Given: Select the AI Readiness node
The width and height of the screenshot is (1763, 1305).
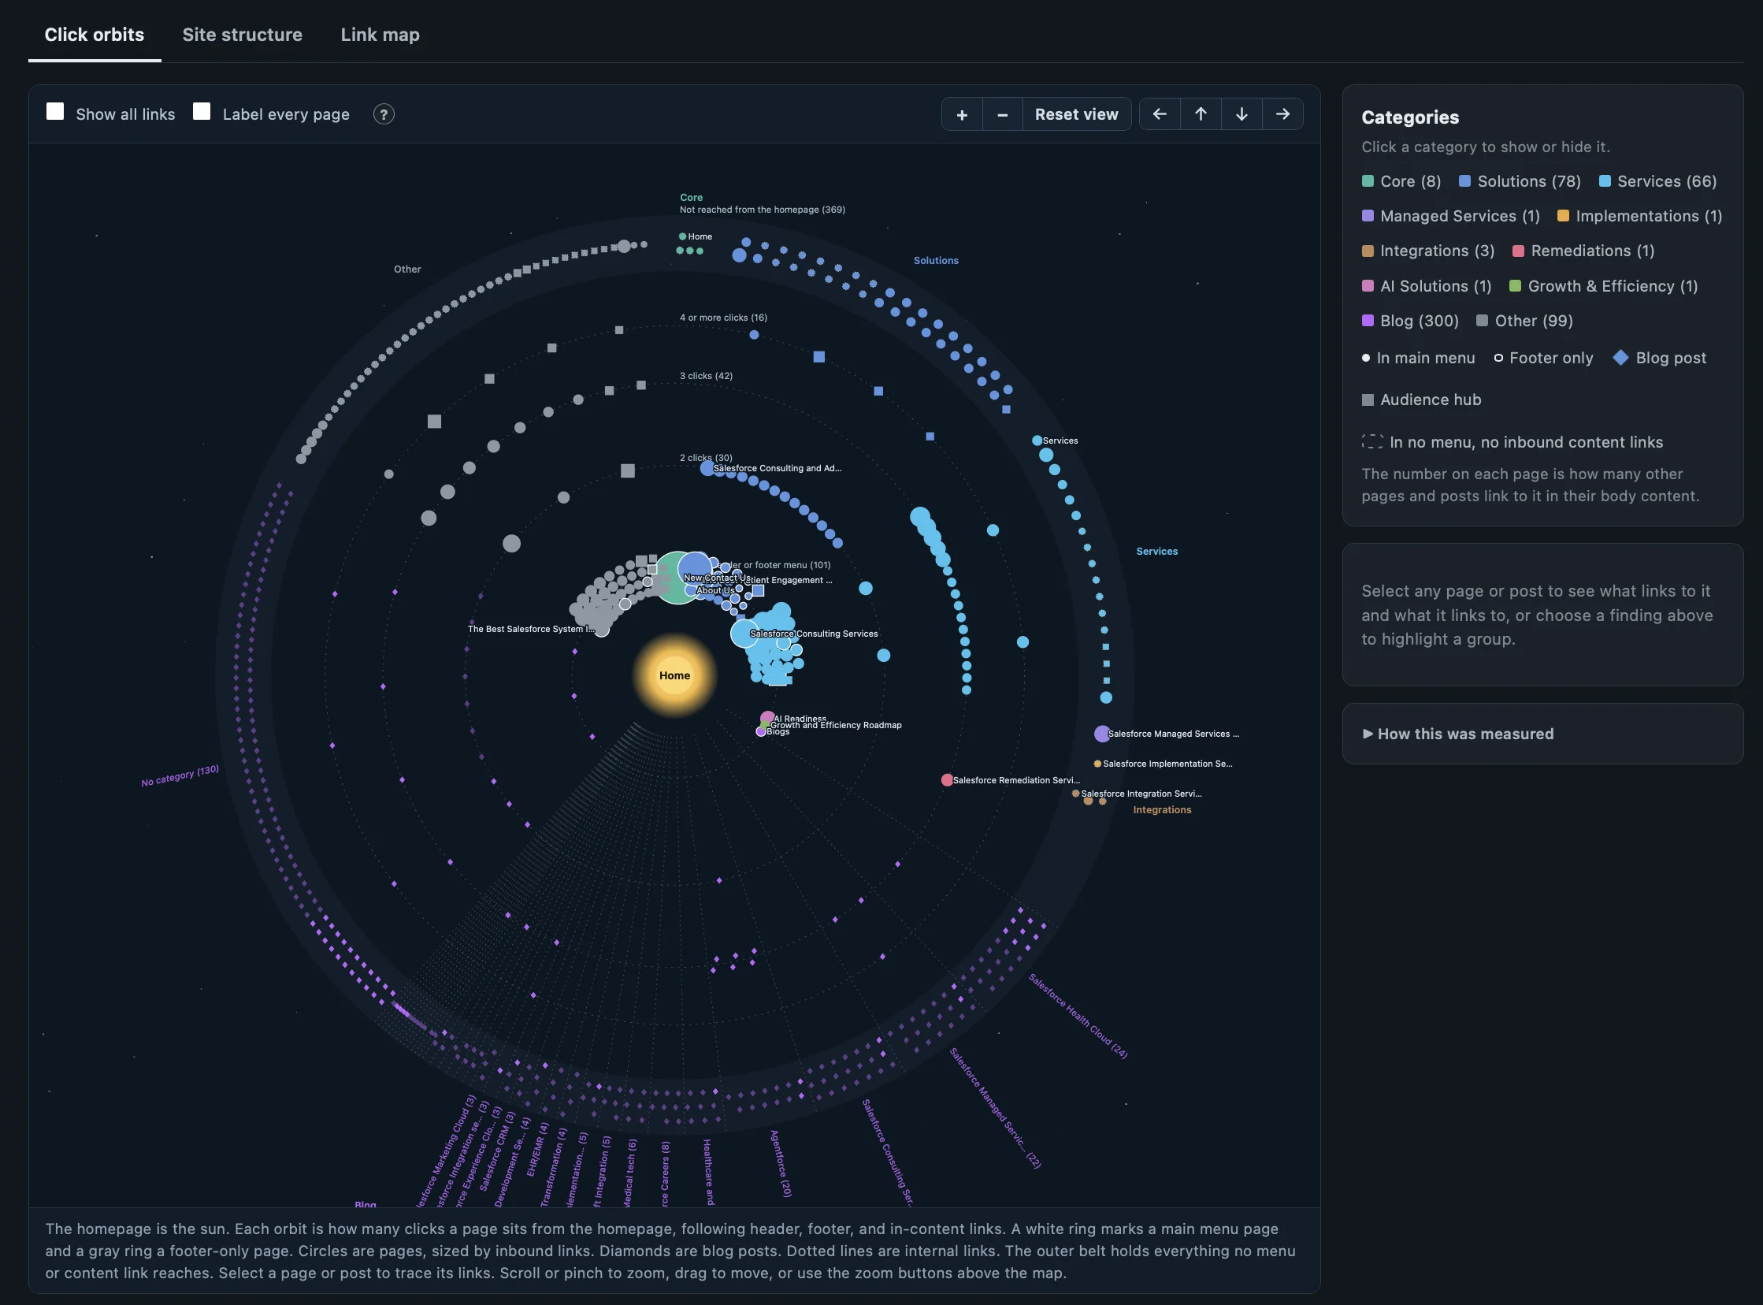Looking at the screenshot, I should 766,718.
